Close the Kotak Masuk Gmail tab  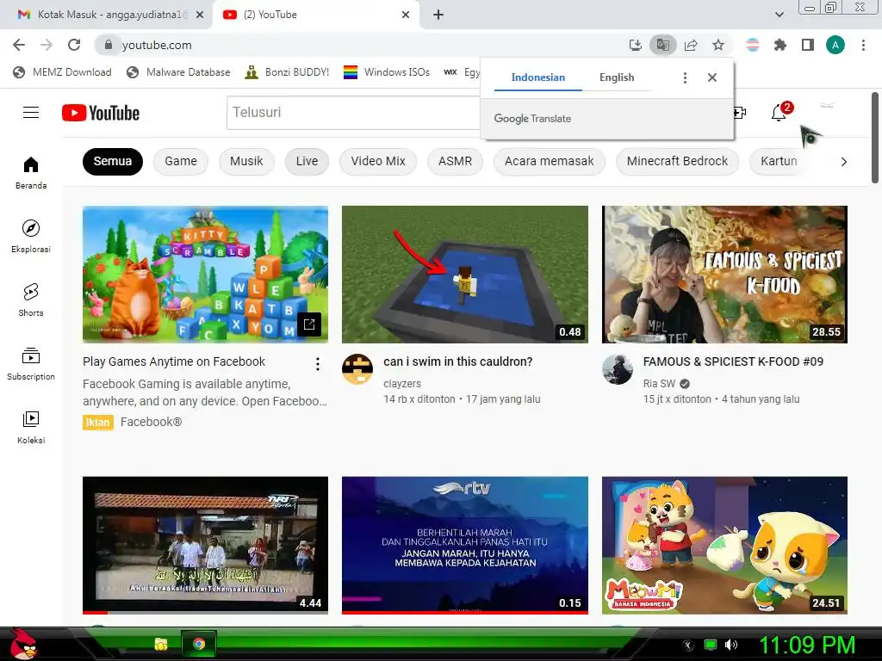(200, 15)
